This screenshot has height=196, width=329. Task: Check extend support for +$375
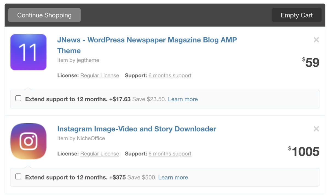pos(18,177)
